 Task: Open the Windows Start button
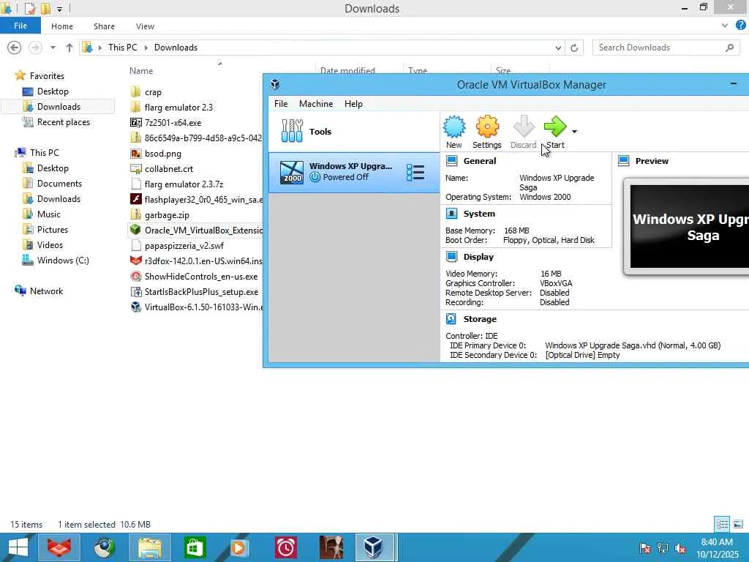coord(18,547)
